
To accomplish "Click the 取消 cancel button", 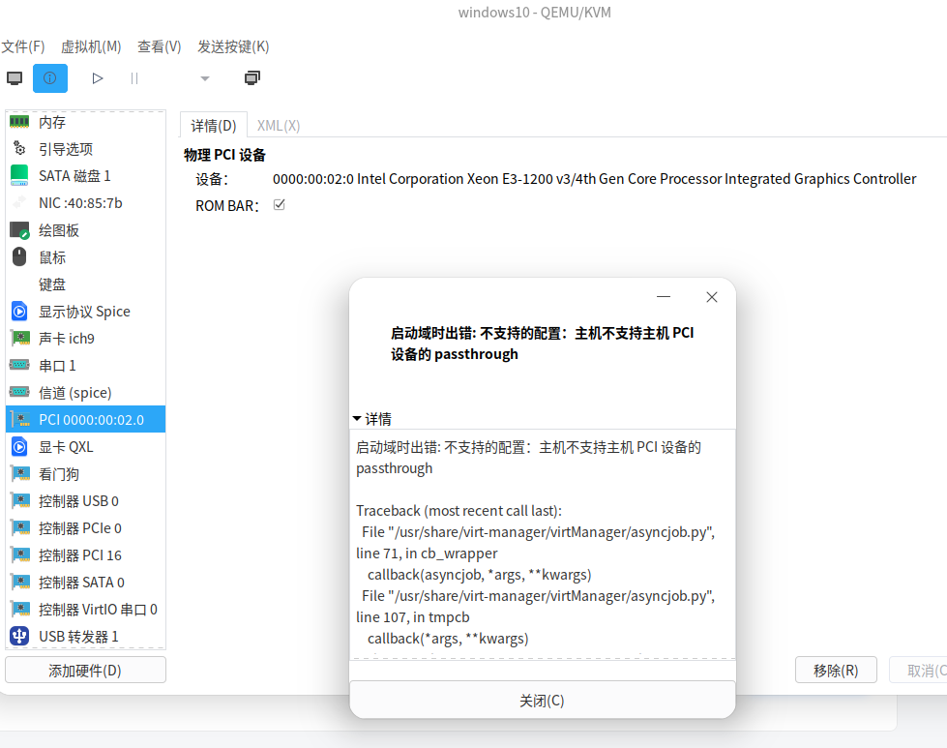I will click(919, 670).
